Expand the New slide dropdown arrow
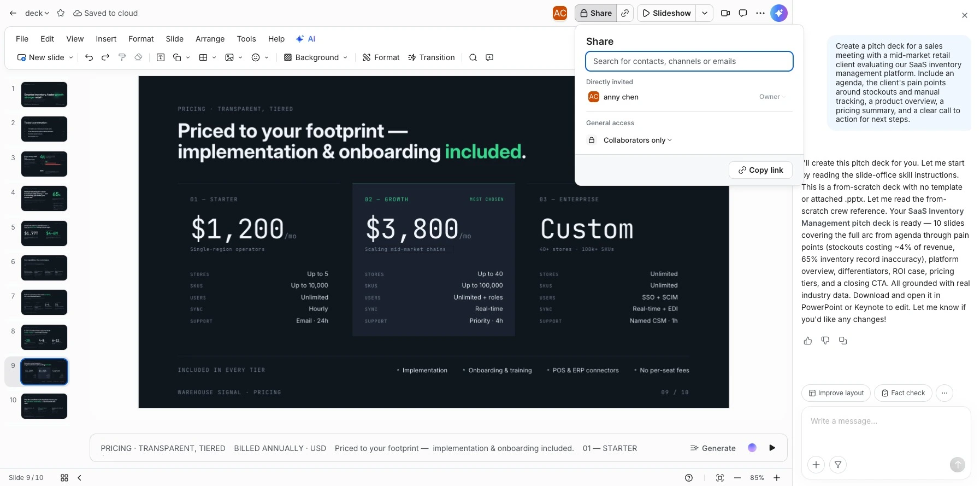The width and height of the screenshot is (980, 486). [71, 57]
